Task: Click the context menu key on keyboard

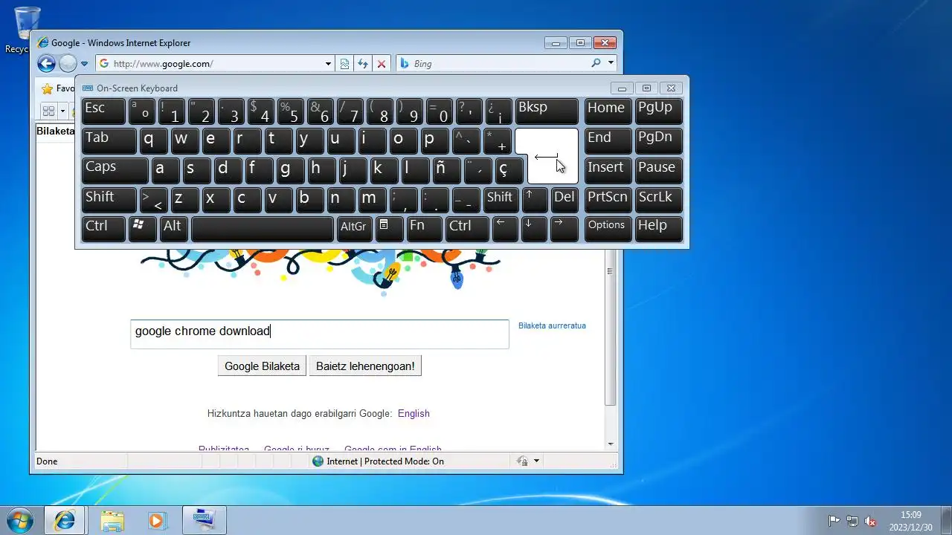Action: pyautogui.click(x=389, y=230)
